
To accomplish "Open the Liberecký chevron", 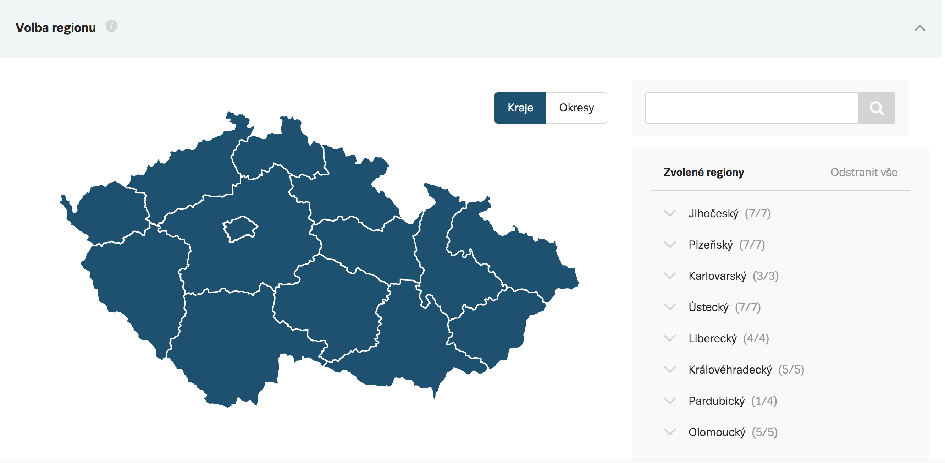I will pos(670,338).
